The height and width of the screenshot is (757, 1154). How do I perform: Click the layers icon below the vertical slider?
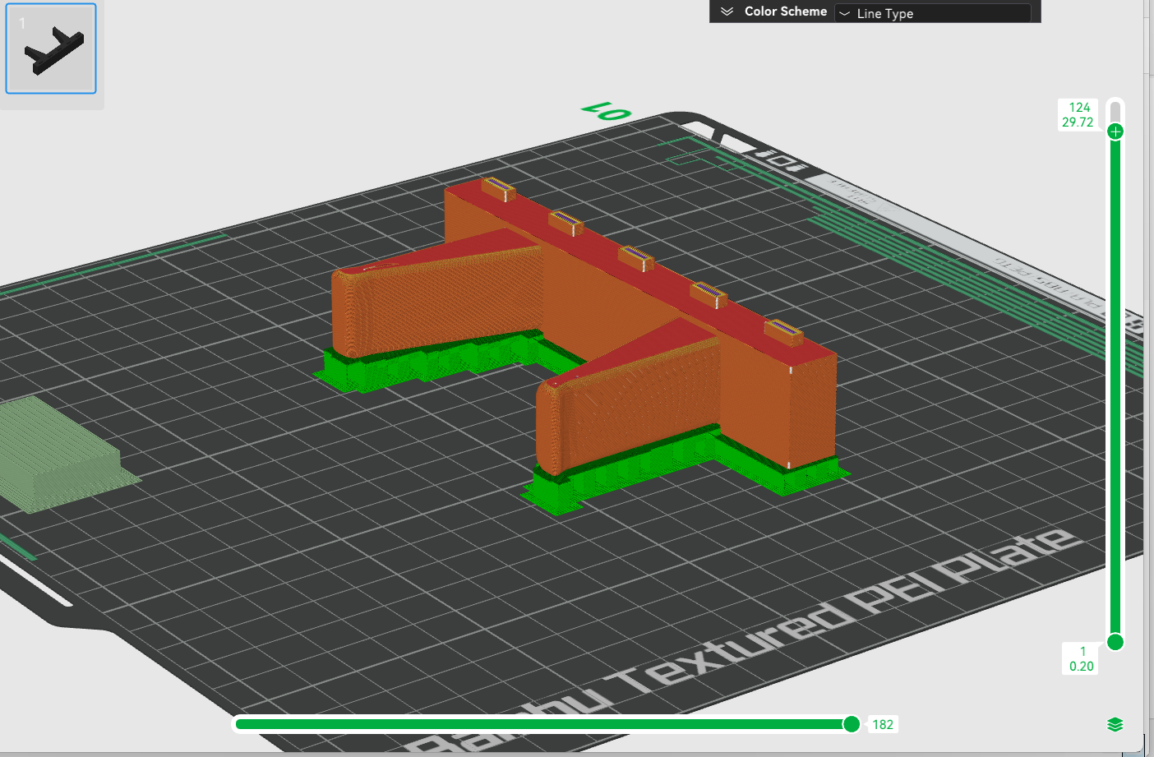(x=1115, y=724)
